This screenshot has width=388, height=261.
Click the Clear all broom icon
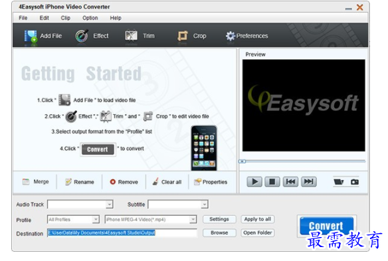(155, 181)
